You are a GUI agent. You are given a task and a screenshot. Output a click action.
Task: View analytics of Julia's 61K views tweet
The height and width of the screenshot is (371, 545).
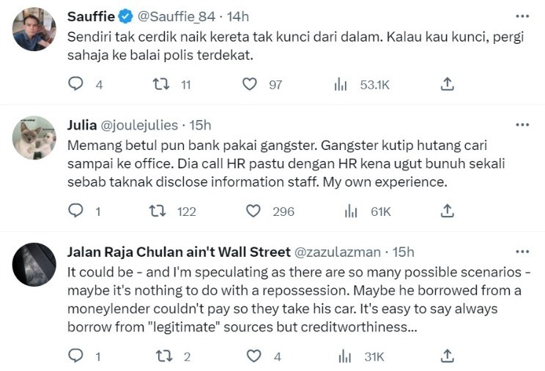[351, 211]
